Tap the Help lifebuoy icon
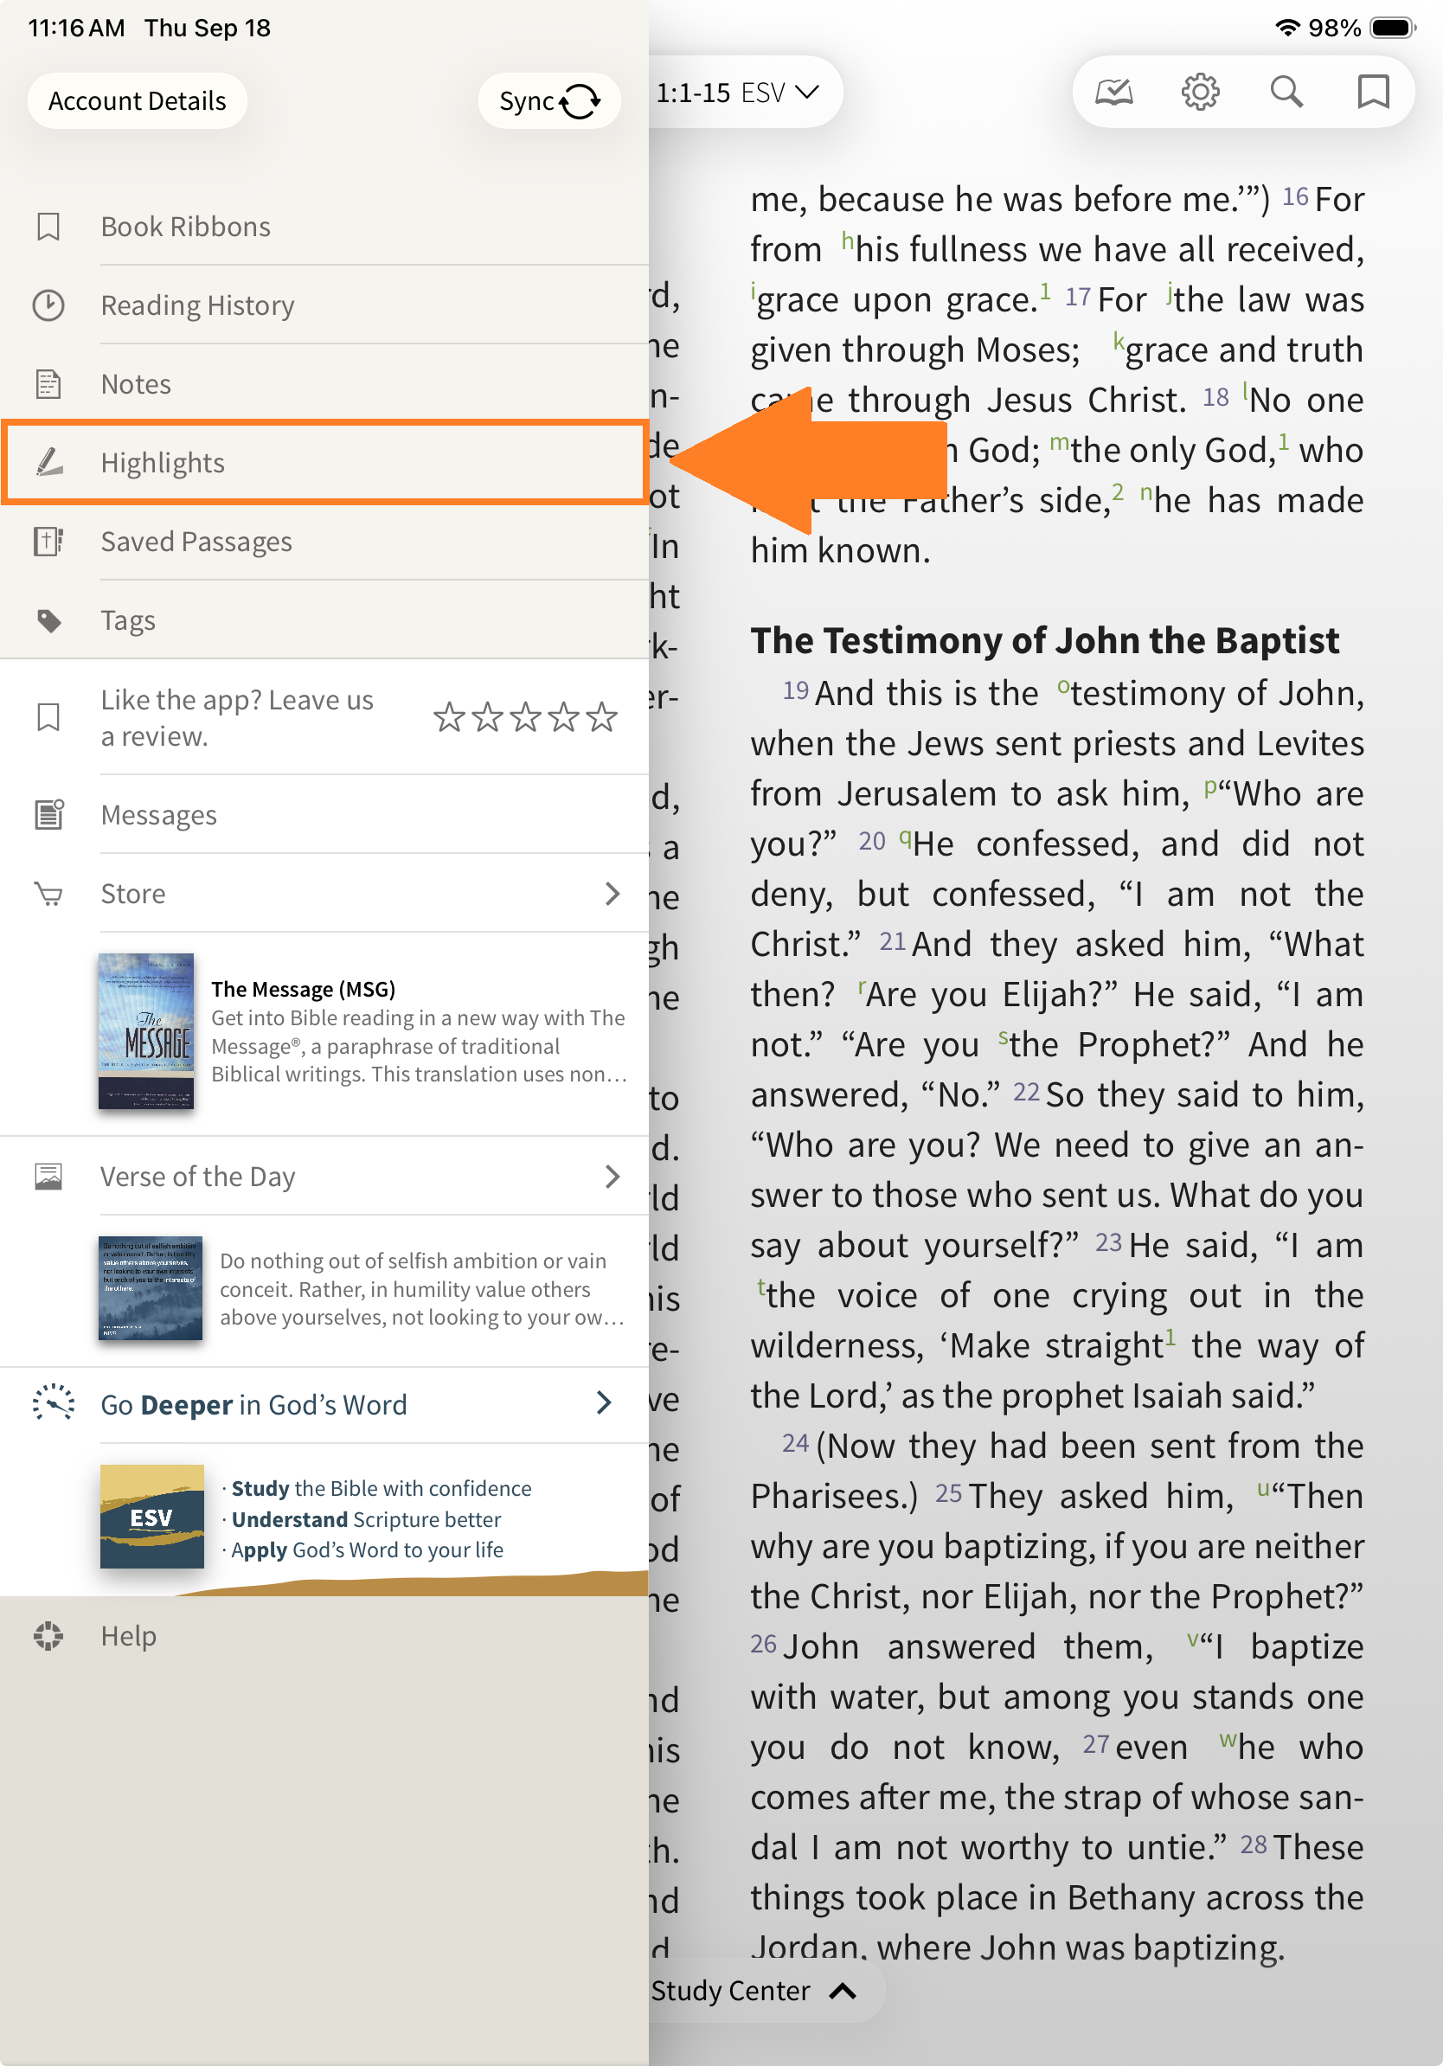Screen dimensions: 1443x2066 (x=48, y=1636)
